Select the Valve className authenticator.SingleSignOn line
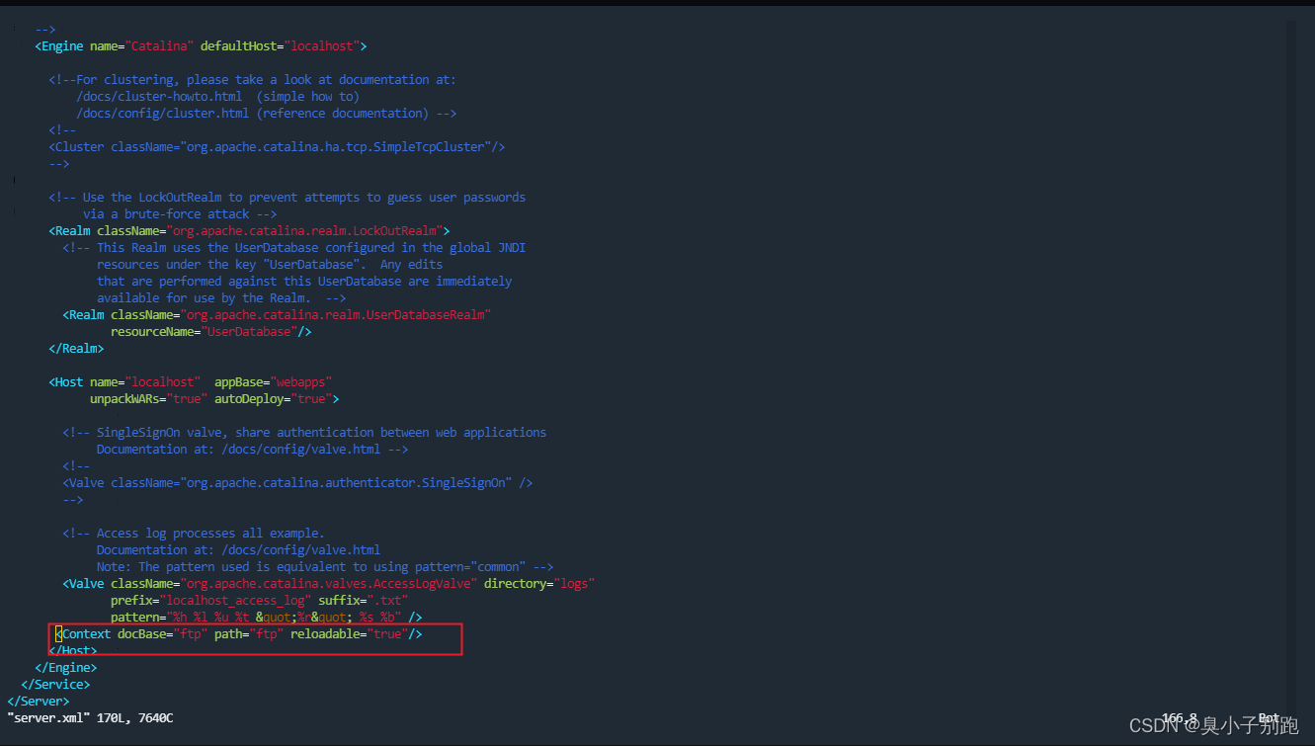 tap(297, 483)
